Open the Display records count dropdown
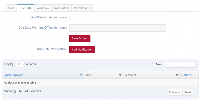Image resolution: width=200 pixels, height=101 pixels. pyautogui.click(x=20, y=64)
